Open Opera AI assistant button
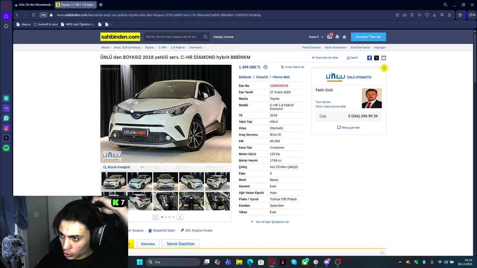The width and height of the screenshot is (477, 268). (472, 15)
